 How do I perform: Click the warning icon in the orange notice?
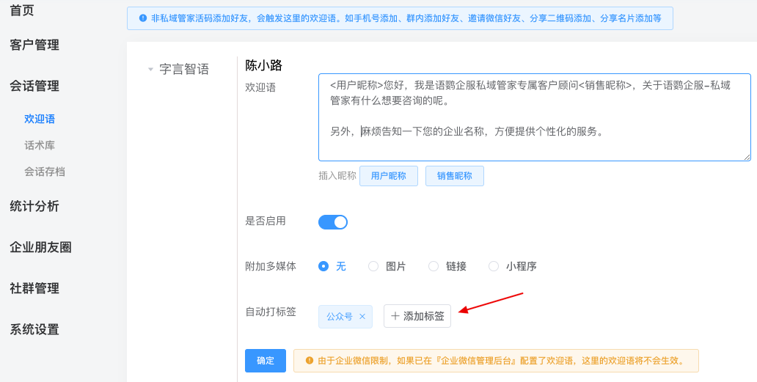coord(310,361)
